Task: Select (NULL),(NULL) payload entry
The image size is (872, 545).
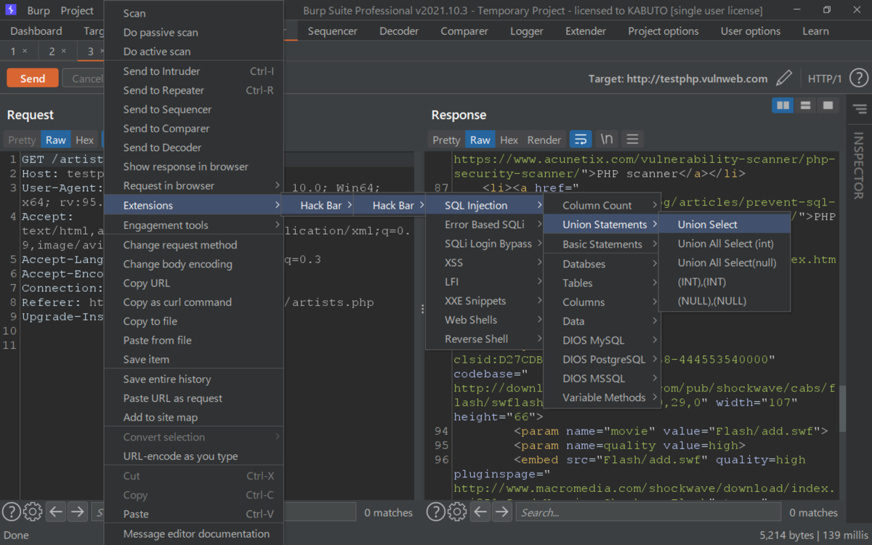Action: point(724,301)
